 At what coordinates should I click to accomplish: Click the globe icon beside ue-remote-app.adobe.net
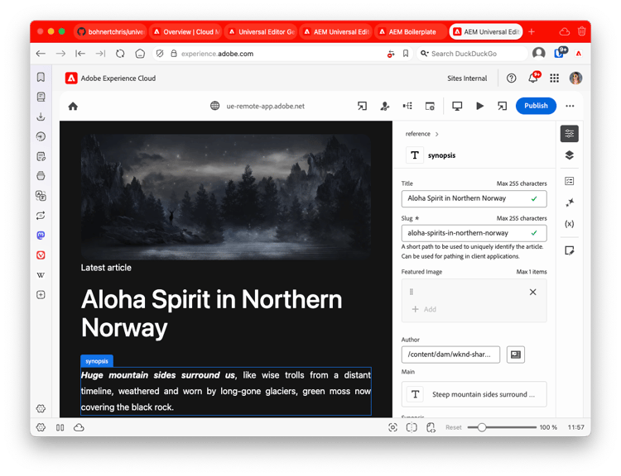(x=214, y=106)
